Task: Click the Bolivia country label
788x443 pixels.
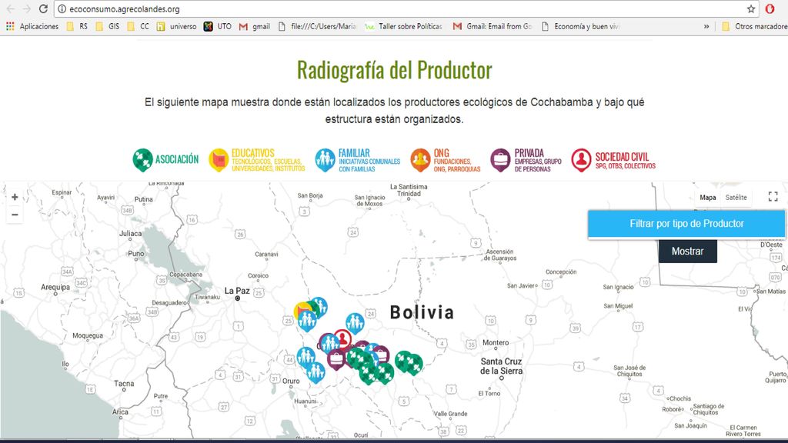Action: pyautogui.click(x=422, y=312)
